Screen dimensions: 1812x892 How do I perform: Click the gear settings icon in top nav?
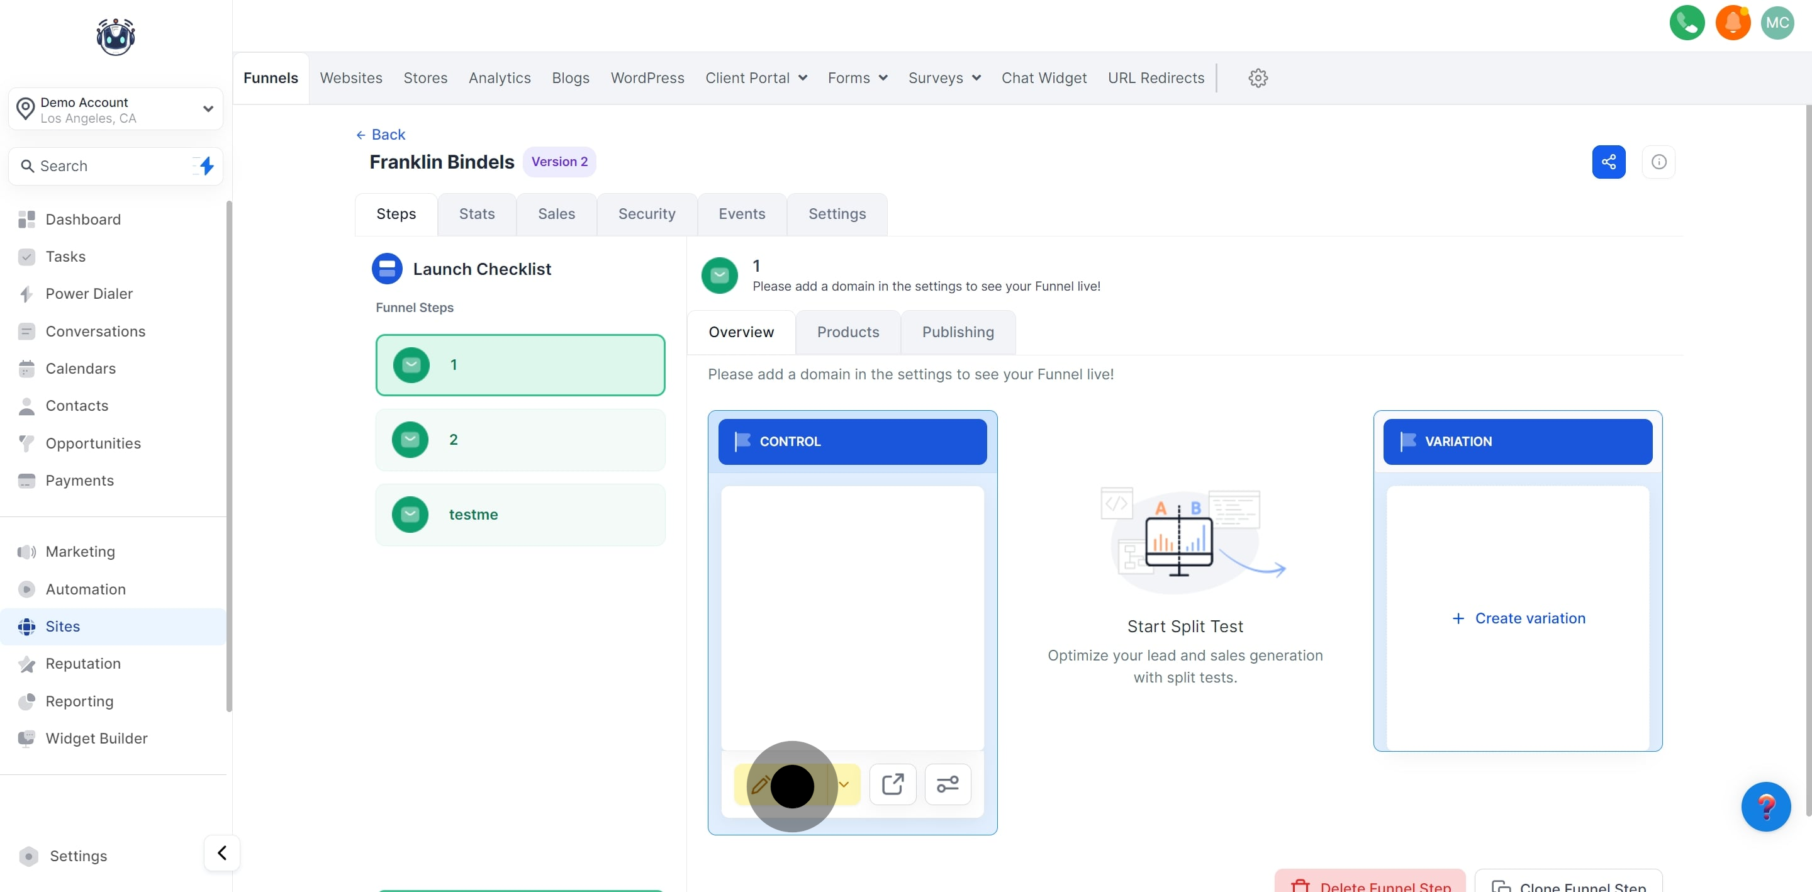(x=1258, y=78)
